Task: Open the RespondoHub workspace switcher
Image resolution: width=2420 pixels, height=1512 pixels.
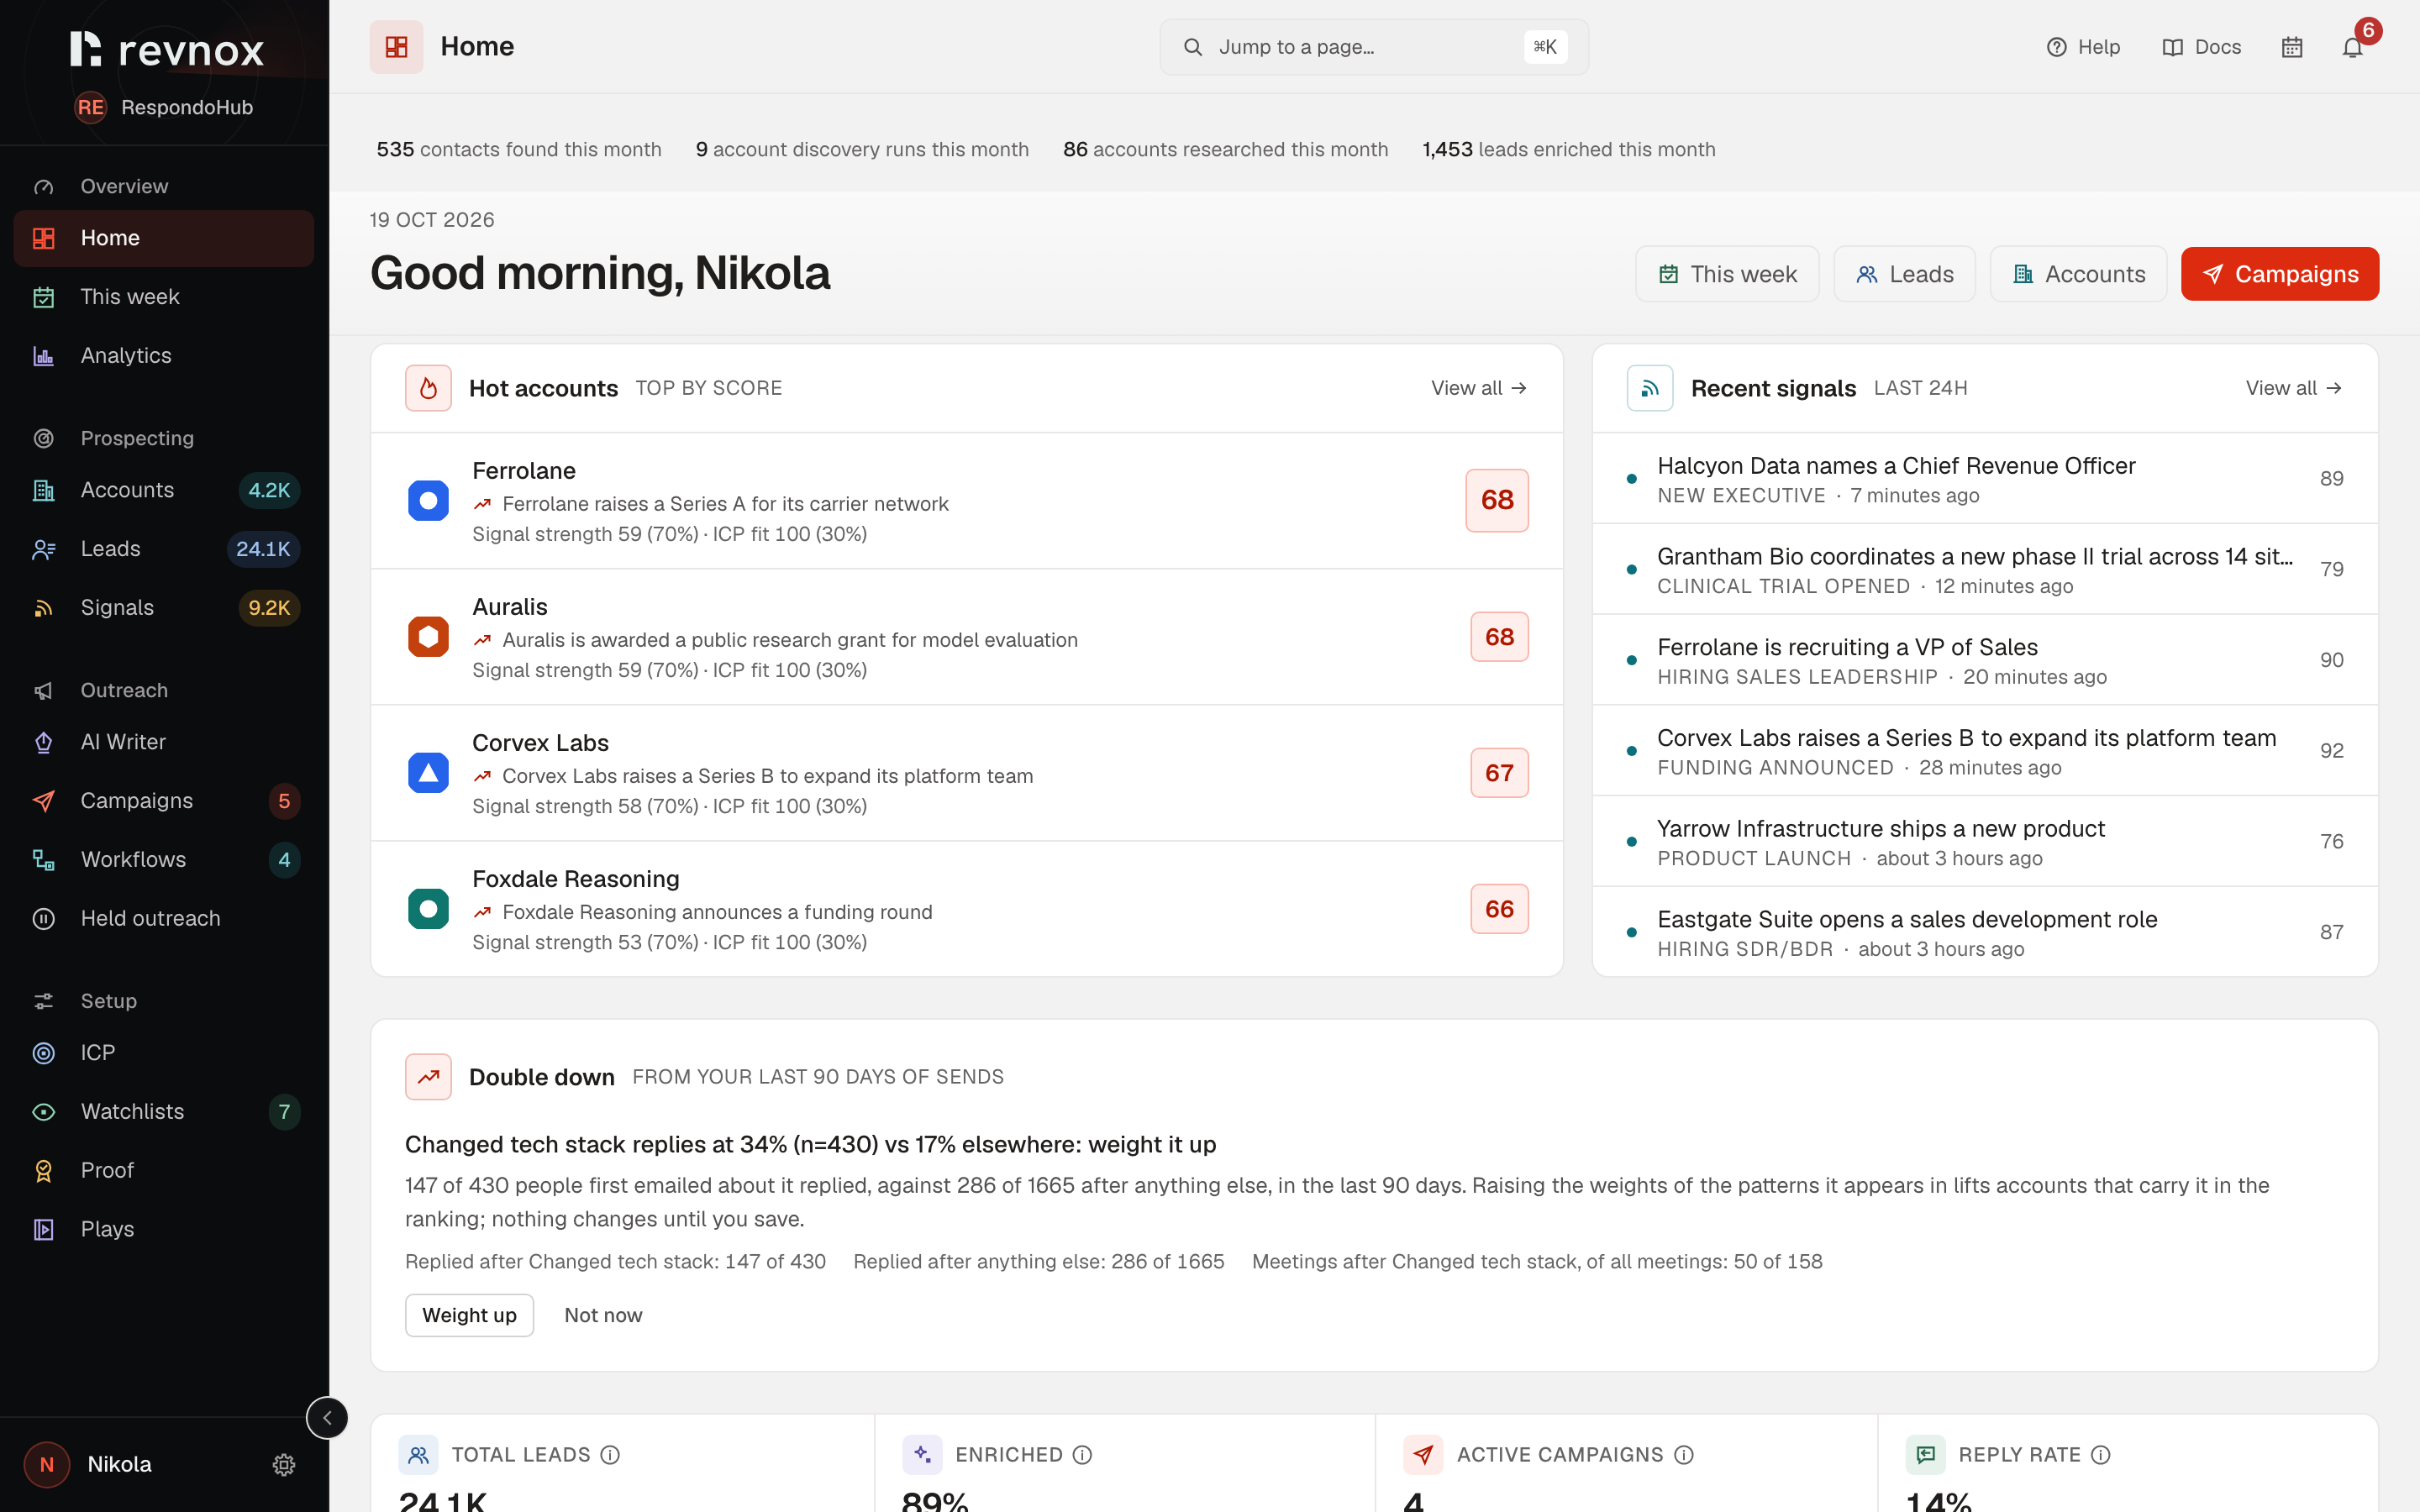Action: tap(165, 107)
